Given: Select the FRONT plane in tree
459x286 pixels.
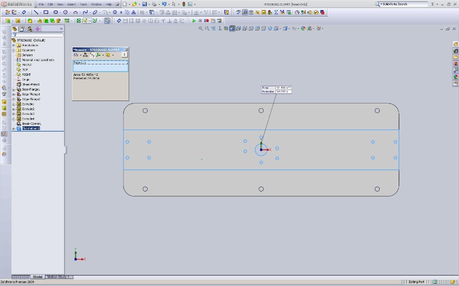Looking at the screenshot, I should tap(27, 65).
